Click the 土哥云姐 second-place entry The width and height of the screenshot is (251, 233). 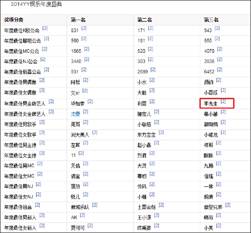click(x=146, y=207)
